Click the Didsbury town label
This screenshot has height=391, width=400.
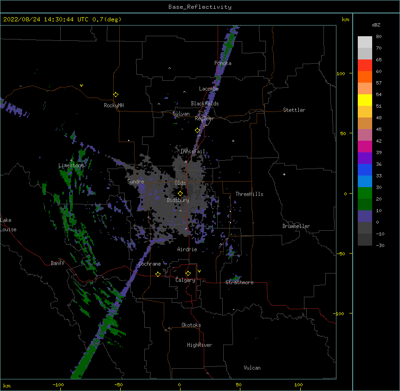pos(178,200)
